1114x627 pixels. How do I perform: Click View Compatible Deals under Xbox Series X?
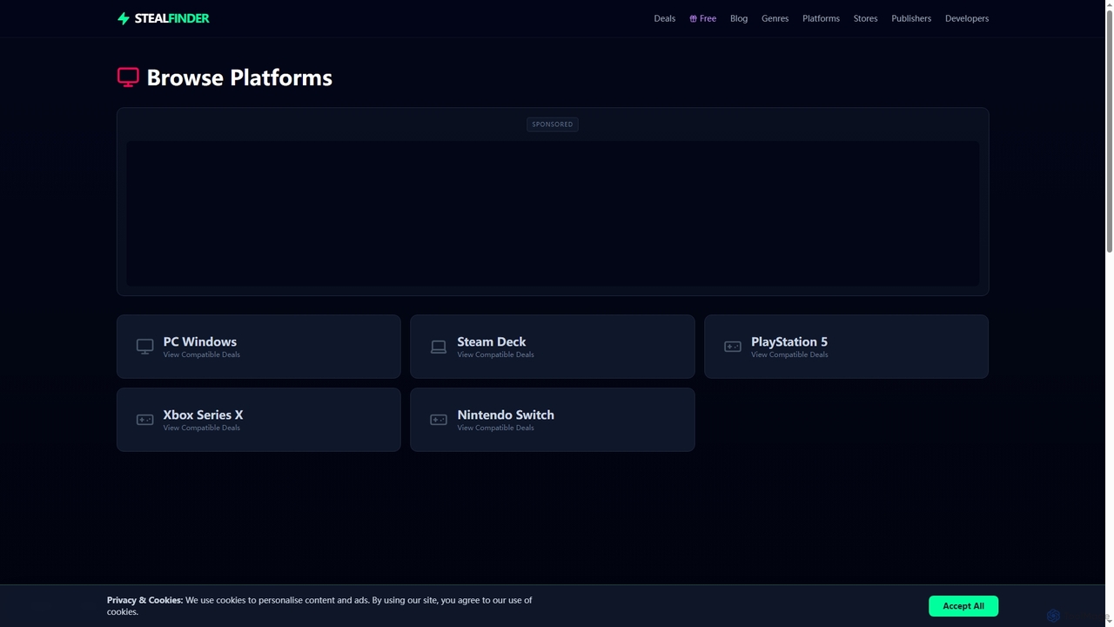[x=202, y=428]
